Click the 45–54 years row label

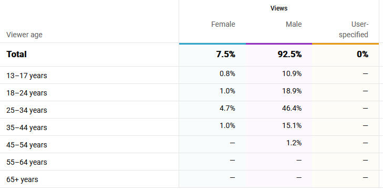point(27,145)
